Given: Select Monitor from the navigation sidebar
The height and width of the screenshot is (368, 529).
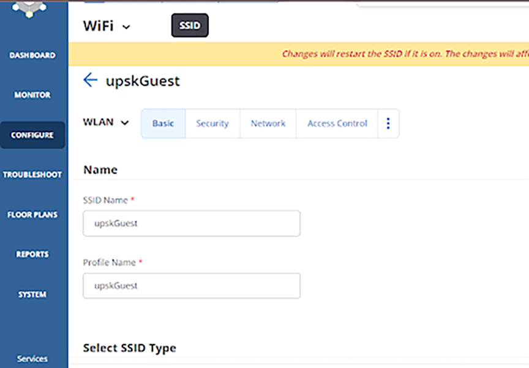Looking at the screenshot, I should pyautogui.click(x=32, y=95).
